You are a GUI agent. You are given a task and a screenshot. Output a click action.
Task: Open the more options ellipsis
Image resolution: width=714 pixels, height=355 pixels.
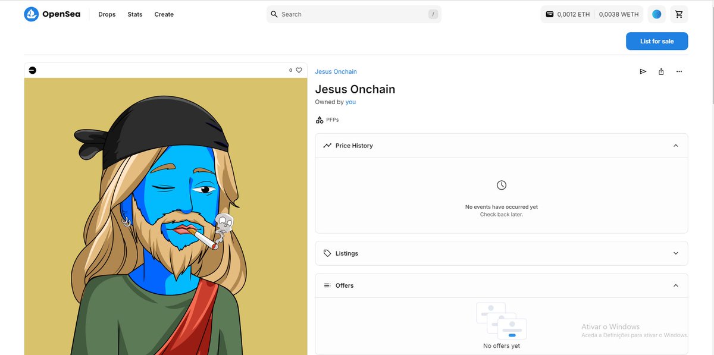pyautogui.click(x=679, y=71)
